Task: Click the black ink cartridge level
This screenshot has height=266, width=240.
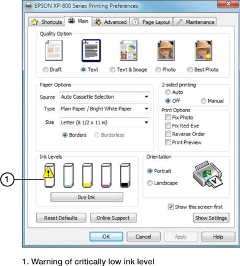Action: pos(125,175)
